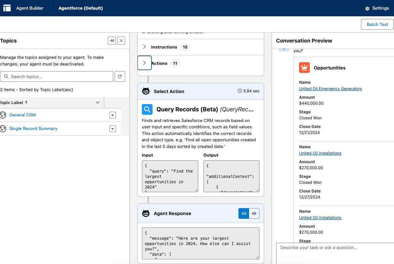Collapse the Topics panel with arrow icon
Image resolution: width=394 pixels, height=264 pixels.
112,41
